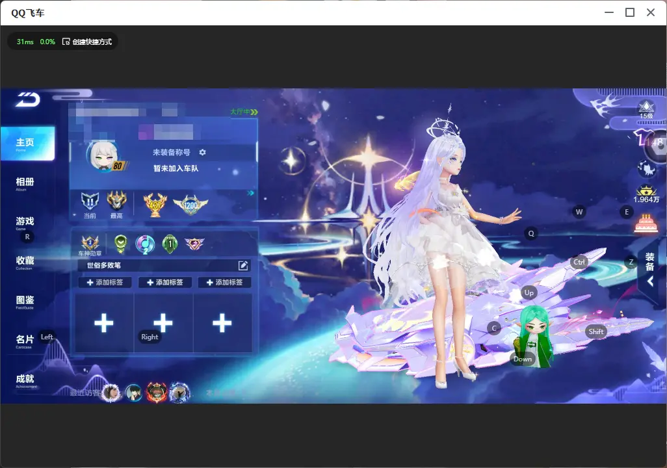
Task: Click the W key overlay
Action: tap(579, 212)
